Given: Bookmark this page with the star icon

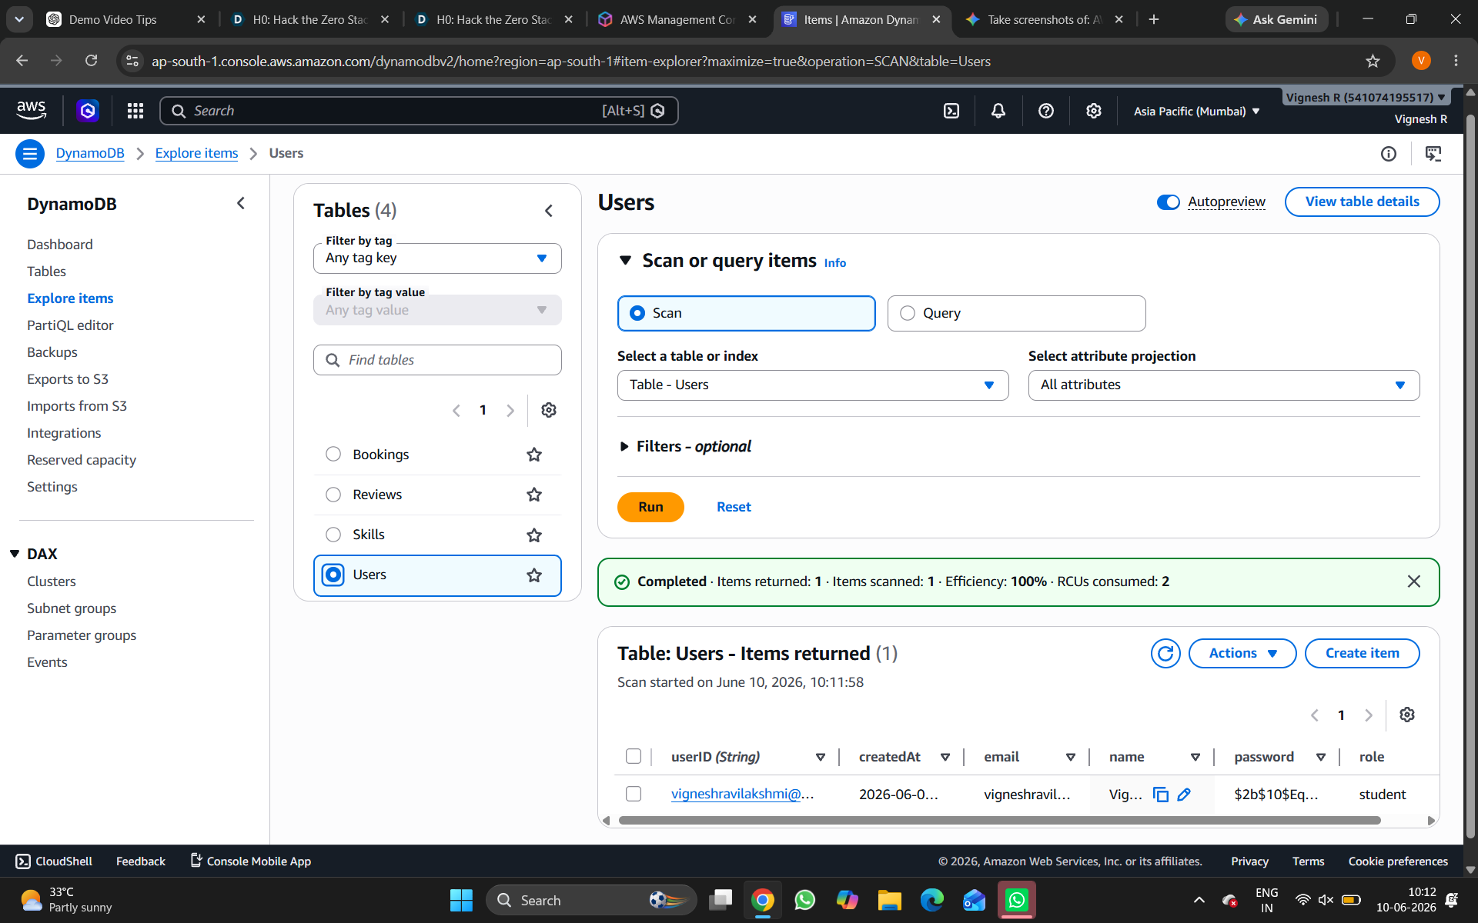Looking at the screenshot, I should point(1373,61).
